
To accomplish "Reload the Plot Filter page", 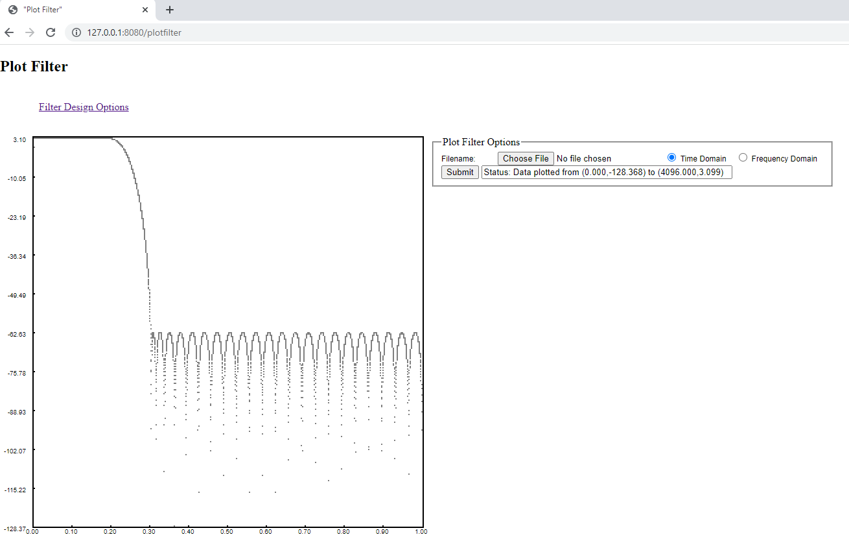I will pyautogui.click(x=51, y=32).
